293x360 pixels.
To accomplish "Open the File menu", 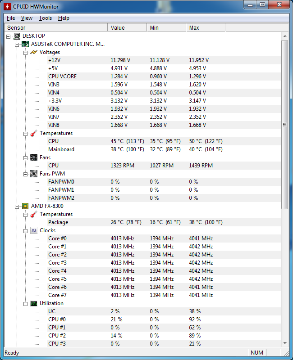I will click(11, 18).
